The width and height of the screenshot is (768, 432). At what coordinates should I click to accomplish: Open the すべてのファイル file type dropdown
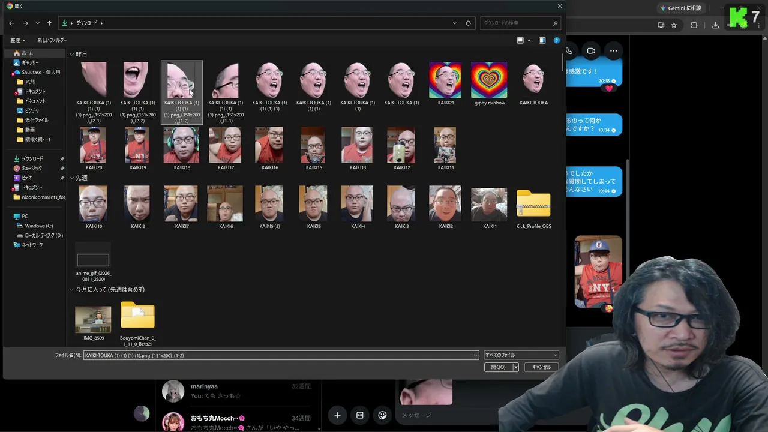[x=521, y=355]
